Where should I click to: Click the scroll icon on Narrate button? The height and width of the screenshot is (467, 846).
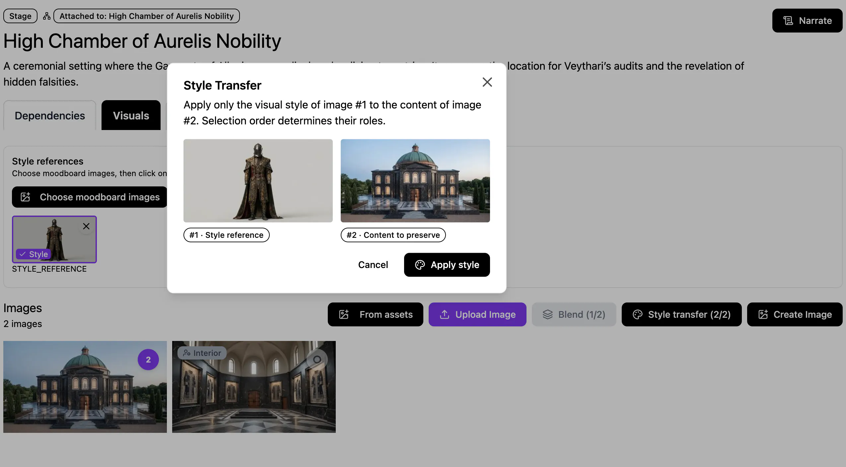tap(788, 21)
